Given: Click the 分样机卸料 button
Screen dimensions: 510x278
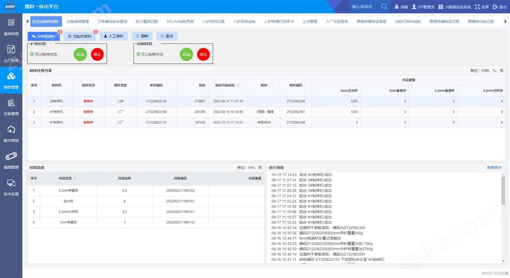Looking at the screenshot, I should (44, 36).
